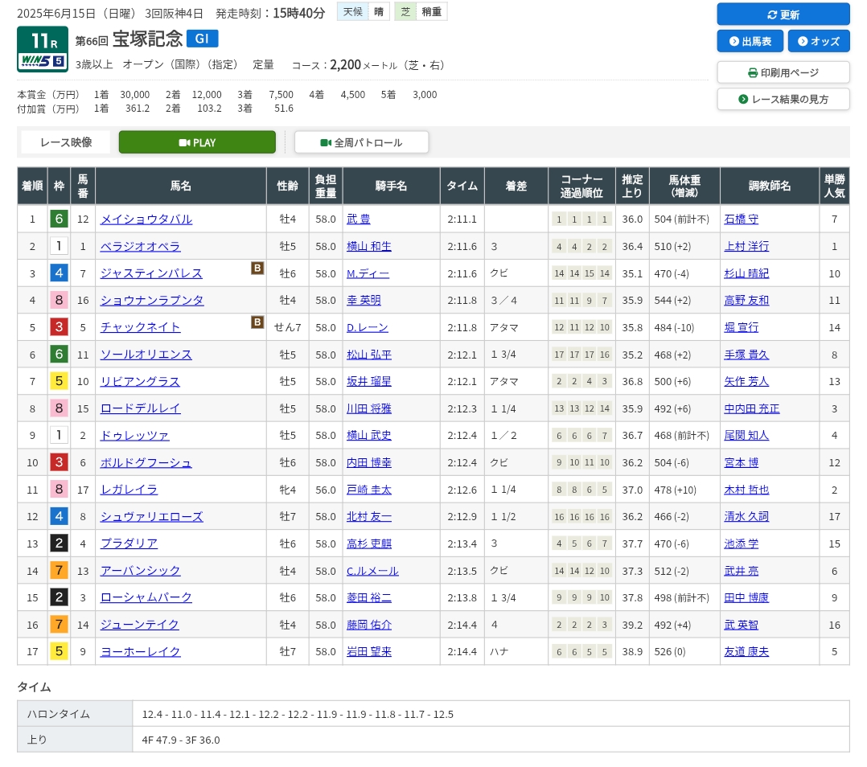This screenshot has height=767, width=867.
Task: Open horse ロードデルレイ page
Action: 140,409
